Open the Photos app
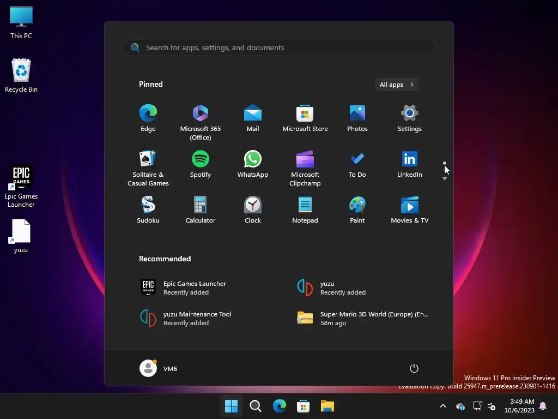558x419 pixels. pyautogui.click(x=357, y=118)
